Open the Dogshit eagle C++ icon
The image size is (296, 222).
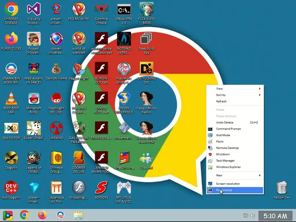pos(11,158)
